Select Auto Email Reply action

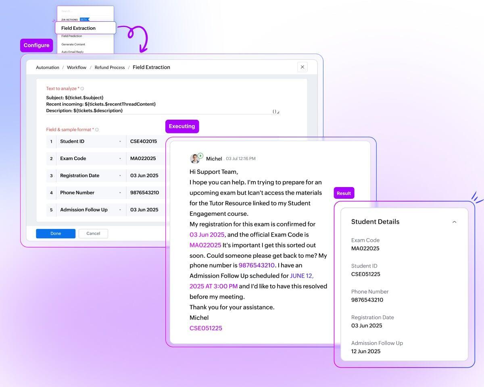click(x=73, y=52)
